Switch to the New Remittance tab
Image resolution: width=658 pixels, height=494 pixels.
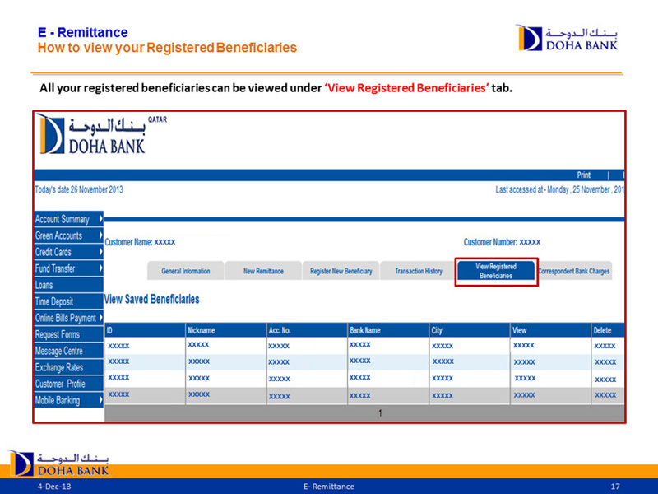(263, 272)
